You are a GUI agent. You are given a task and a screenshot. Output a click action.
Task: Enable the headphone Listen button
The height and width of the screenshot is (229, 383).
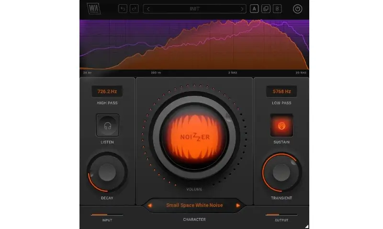point(107,126)
